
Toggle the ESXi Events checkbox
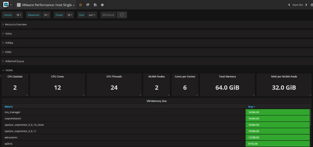click(122, 15)
